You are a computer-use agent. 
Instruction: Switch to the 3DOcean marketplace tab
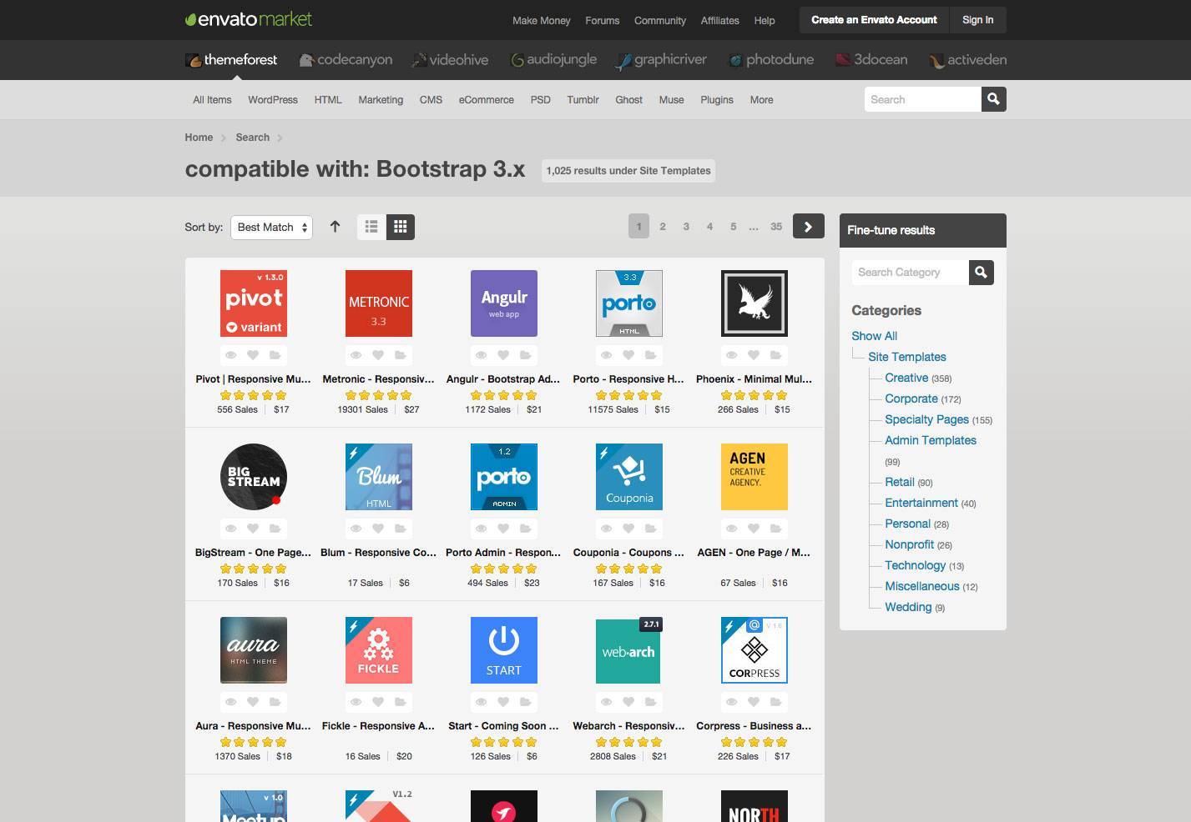pyautogui.click(x=871, y=60)
